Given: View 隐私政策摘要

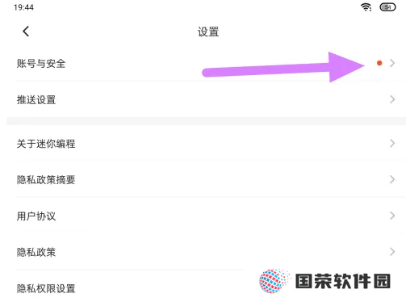Looking at the screenshot, I should 206,179.
